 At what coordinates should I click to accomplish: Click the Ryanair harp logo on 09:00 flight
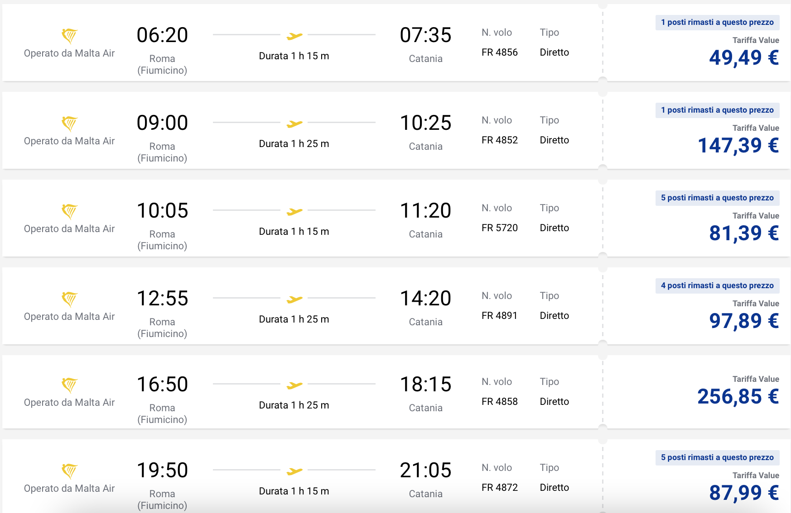pos(69,123)
